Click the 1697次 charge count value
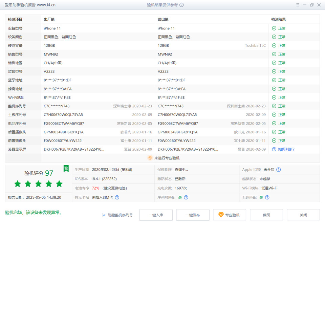Image resolution: width=325 pixels, height=325 pixels. (180, 188)
